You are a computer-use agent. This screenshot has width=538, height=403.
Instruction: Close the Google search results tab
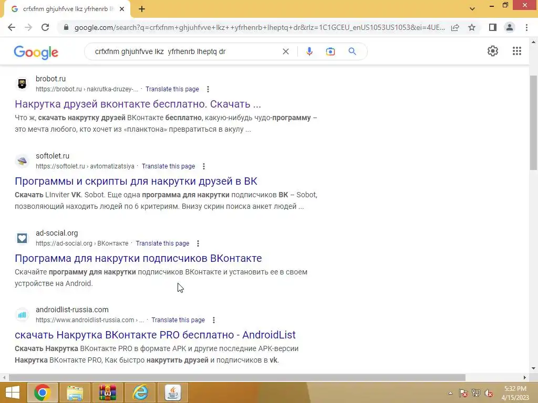coord(122,9)
